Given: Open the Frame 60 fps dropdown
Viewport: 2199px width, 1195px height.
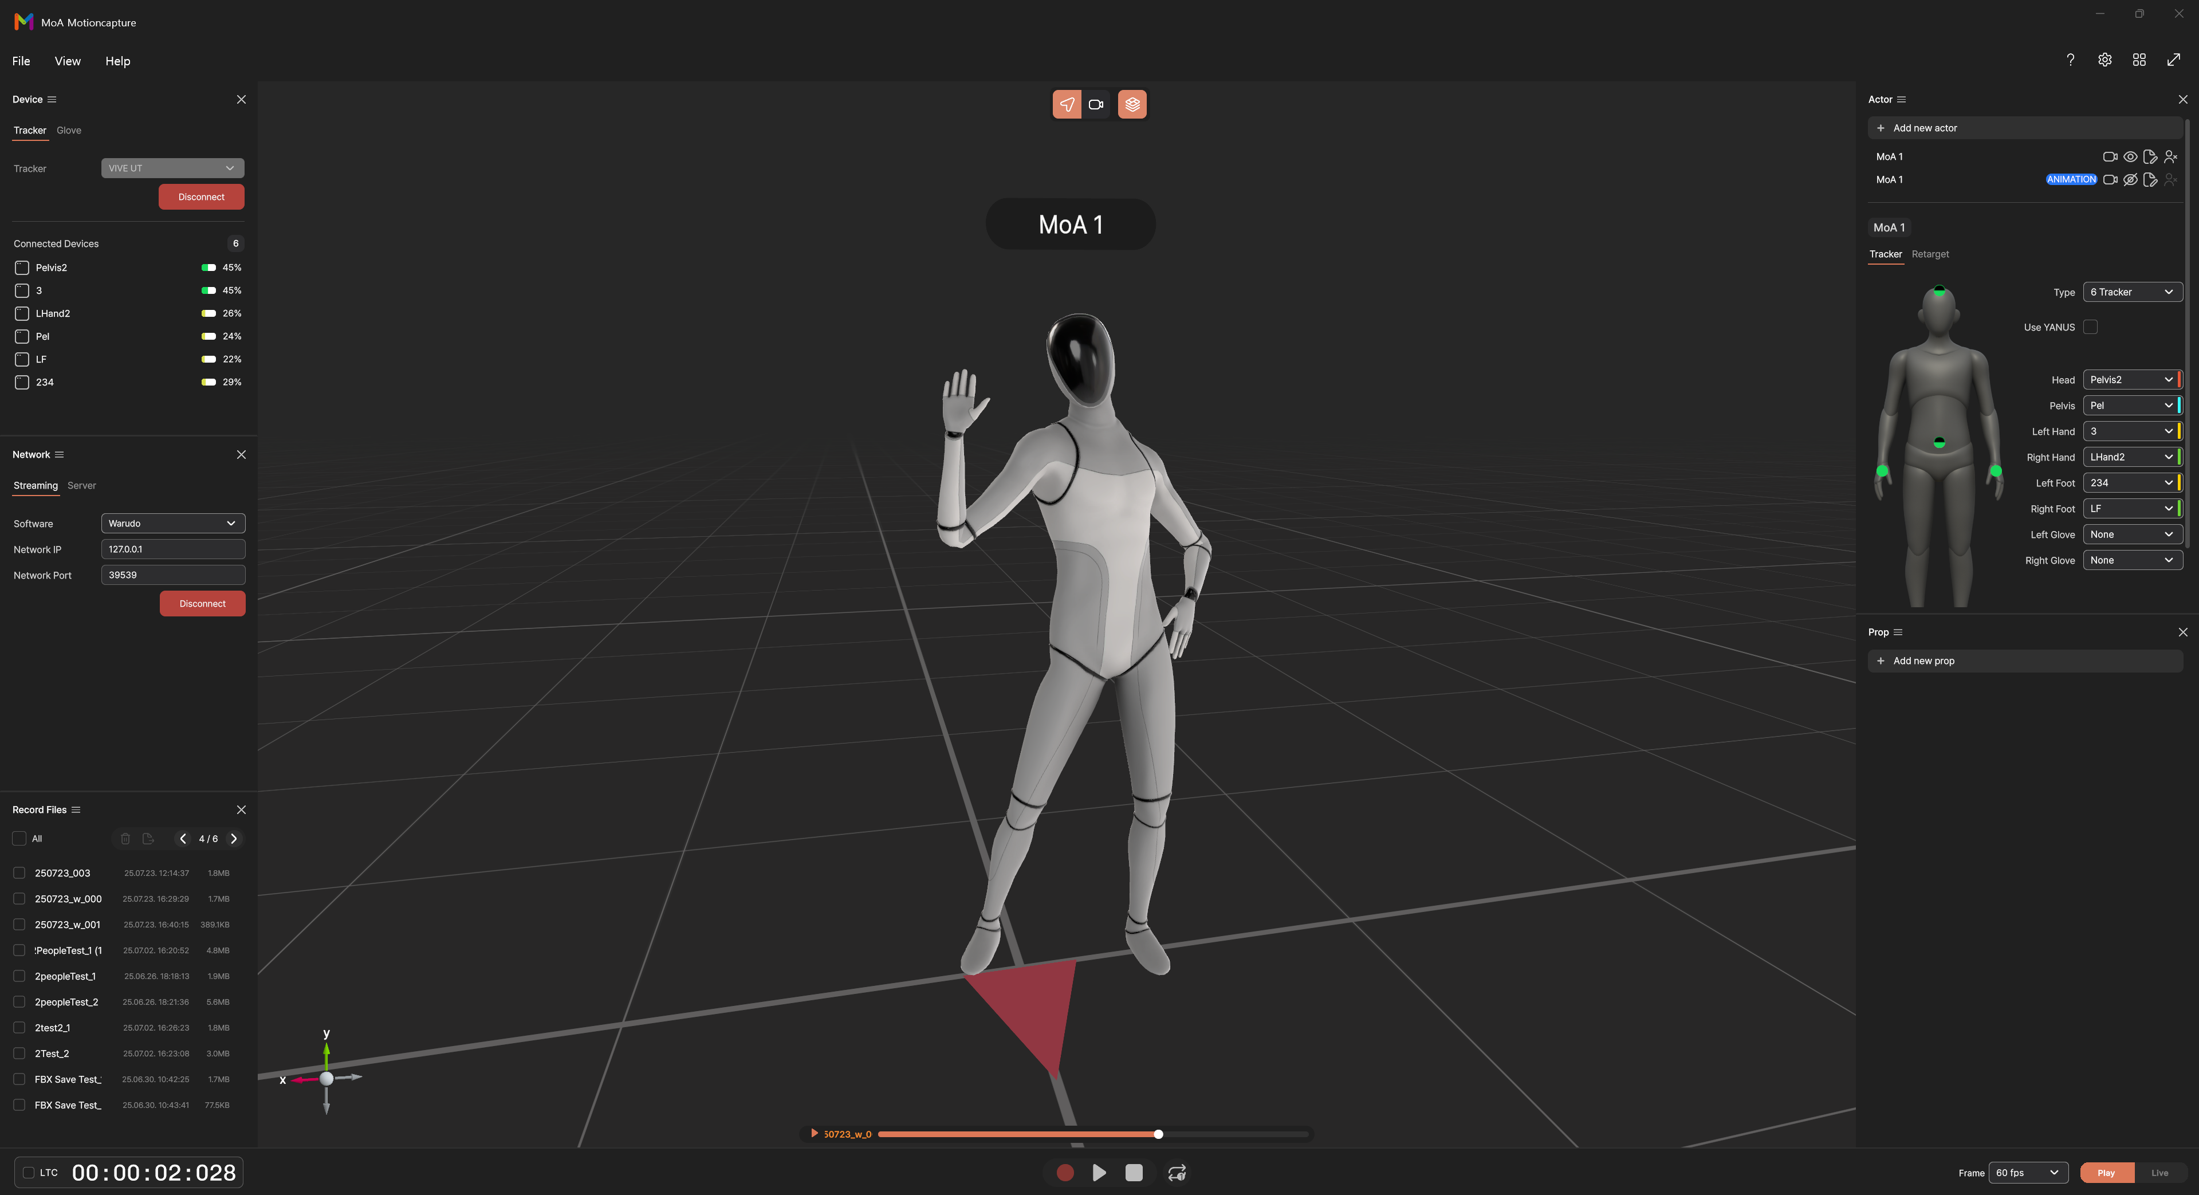Looking at the screenshot, I should (2028, 1172).
